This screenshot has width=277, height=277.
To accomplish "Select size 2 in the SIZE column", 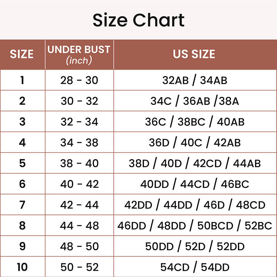I will [22, 101].
